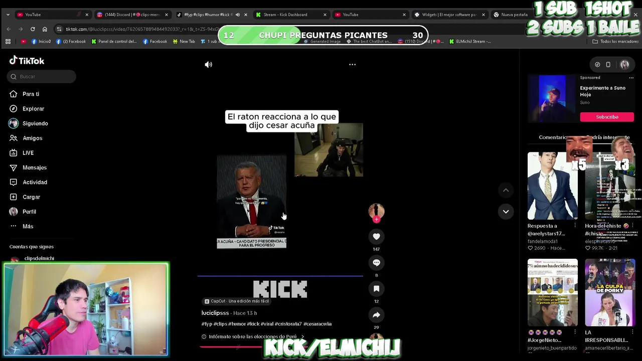The width and height of the screenshot is (642, 361).
Task: Switch to the first YouTube browser tab
Action: pos(51,15)
